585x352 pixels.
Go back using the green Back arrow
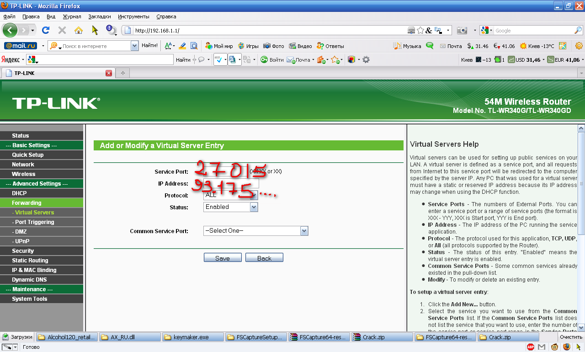coord(10,30)
